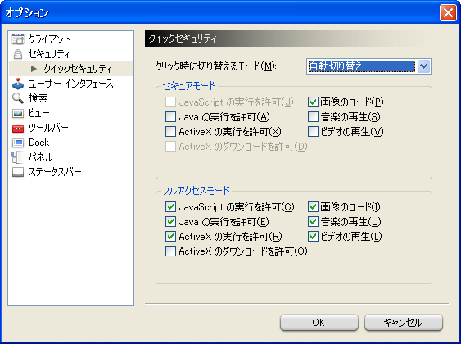Enable ActiveX のダウンロードを許可(O) checkbox
Image resolution: width=461 pixels, height=344 pixels.
170,251
